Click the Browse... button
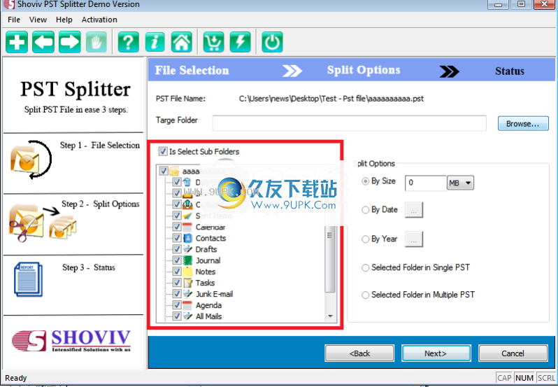 coord(523,124)
